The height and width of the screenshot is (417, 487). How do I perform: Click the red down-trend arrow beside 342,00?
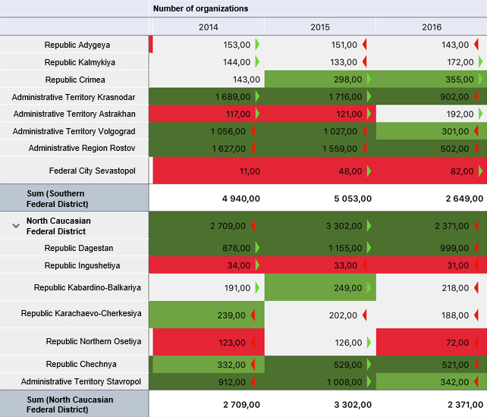476,381
